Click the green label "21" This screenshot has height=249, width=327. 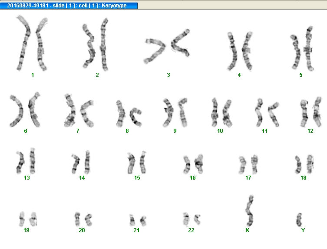[x=136, y=230]
